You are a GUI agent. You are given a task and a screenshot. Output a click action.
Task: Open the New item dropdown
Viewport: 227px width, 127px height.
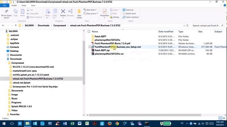pyautogui.click(x=90, y=10)
